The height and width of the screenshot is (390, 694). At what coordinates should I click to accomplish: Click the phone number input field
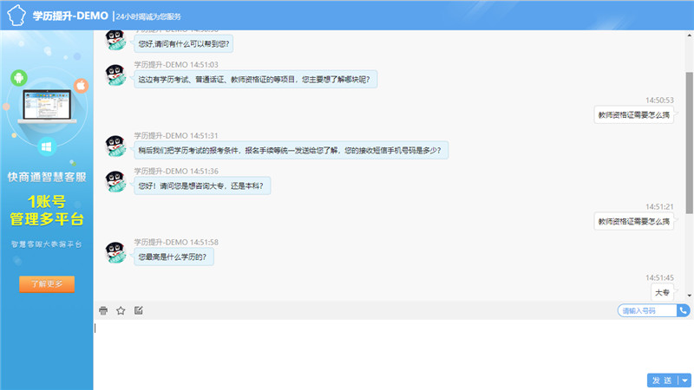pyautogui.click(x=647, y=310)
